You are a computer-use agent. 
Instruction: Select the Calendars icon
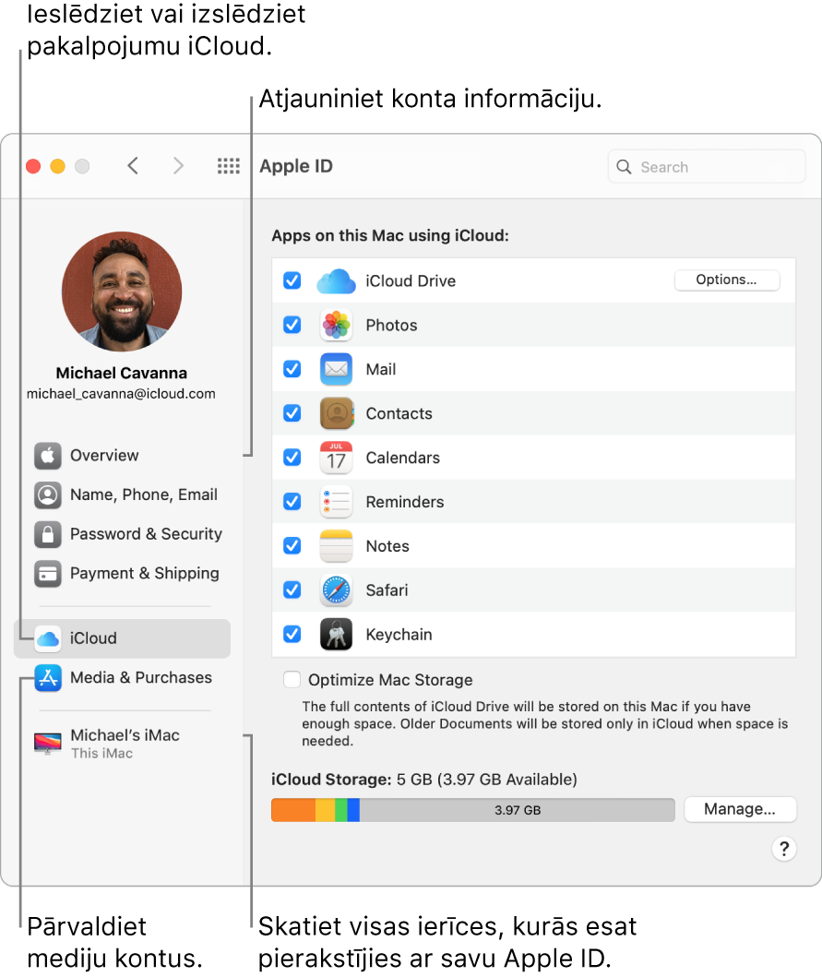coord(336,458)
